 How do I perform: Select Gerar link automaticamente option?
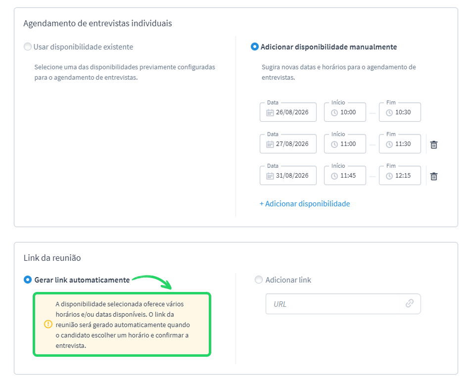pos(28,280)
